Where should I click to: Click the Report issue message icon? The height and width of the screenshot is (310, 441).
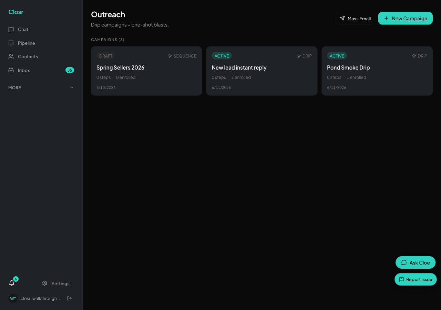pos(401,279)
